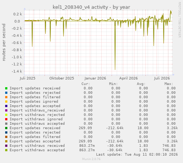Click the 'Export updates rejected' legend label
The image size is (183, 163).
pos(35,132)
